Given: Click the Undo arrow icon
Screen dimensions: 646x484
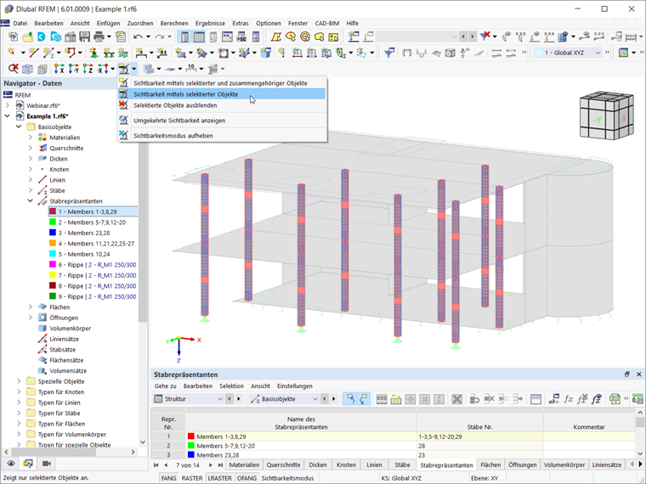Looking at the screenshot, I should [x=138, y=37].
